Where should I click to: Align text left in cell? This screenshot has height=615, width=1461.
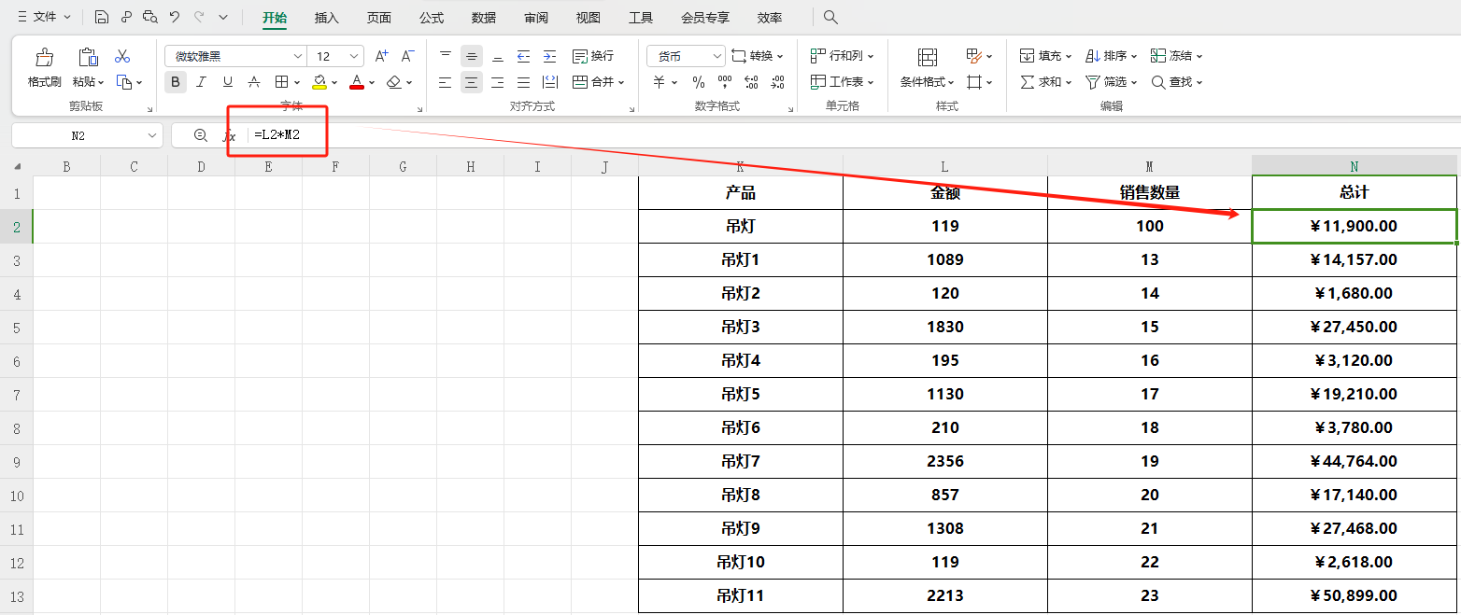445,82
